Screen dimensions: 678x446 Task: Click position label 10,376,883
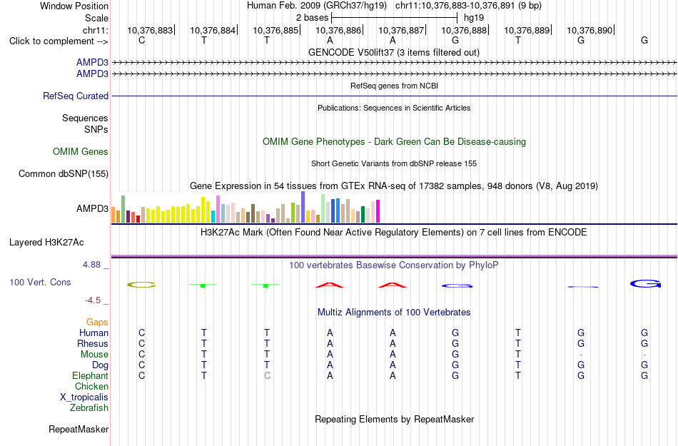coord(150,30)
